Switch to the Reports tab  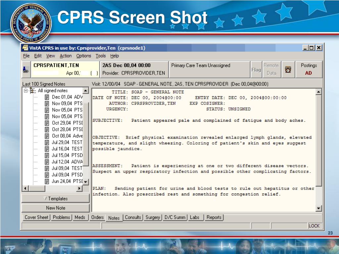point(214,217)
